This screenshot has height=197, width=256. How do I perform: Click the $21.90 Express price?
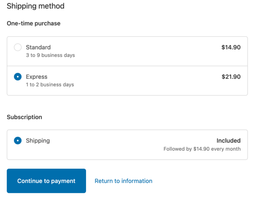(x=231, y=77)
